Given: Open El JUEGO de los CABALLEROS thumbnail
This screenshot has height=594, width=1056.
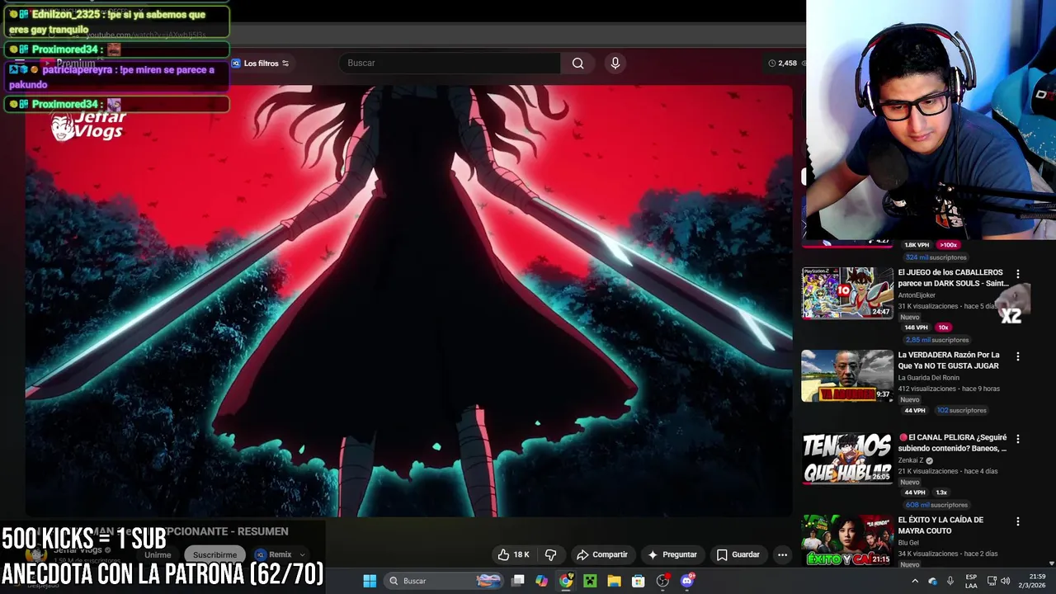Looking at the screenshot, I should pyautogui.click(x=847, y=293).
